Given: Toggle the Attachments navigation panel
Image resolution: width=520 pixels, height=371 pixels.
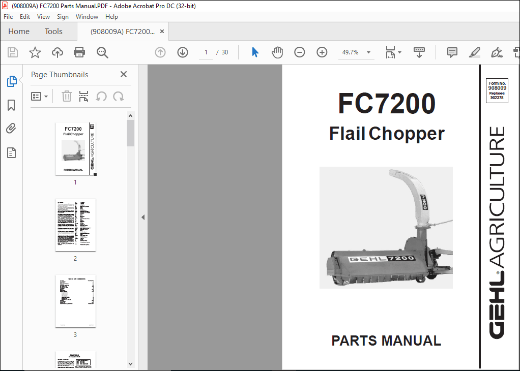Looking at the screenshot, I should click(x=11, y=128).
